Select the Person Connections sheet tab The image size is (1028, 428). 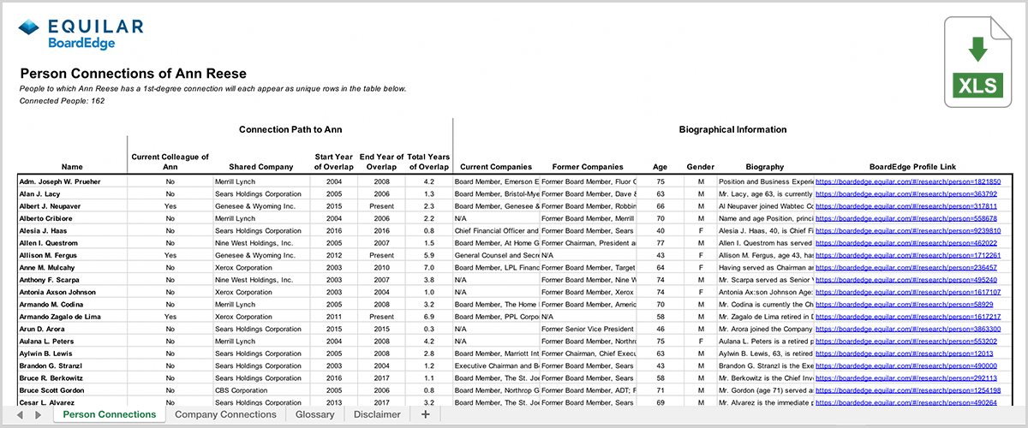click(110, 414)
